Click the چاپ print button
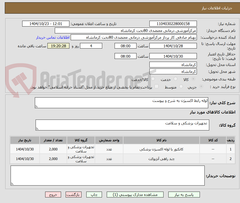 click(94, 195)
